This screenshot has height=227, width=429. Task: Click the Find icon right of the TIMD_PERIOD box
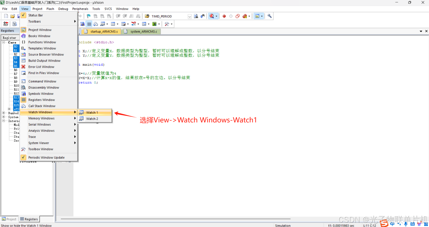196,16
